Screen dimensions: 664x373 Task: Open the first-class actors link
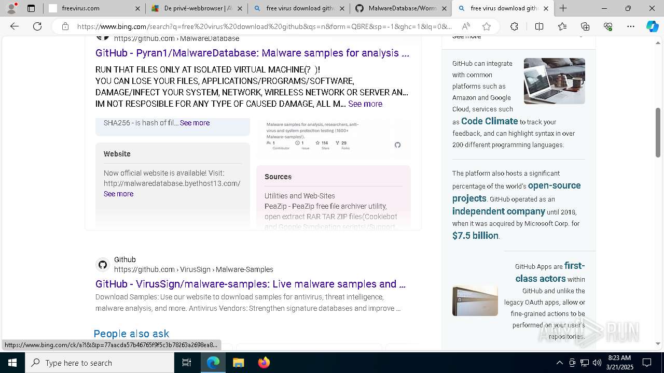click(550, 272)
